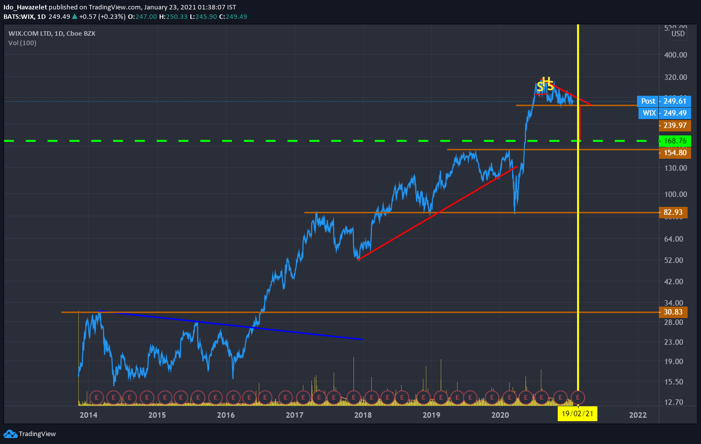Select the Post 249.61 price tag
This screenshot has width=701, height=444.
coord(664,101)
